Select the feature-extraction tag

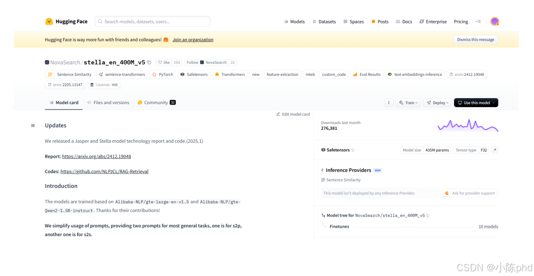point(282,75)
